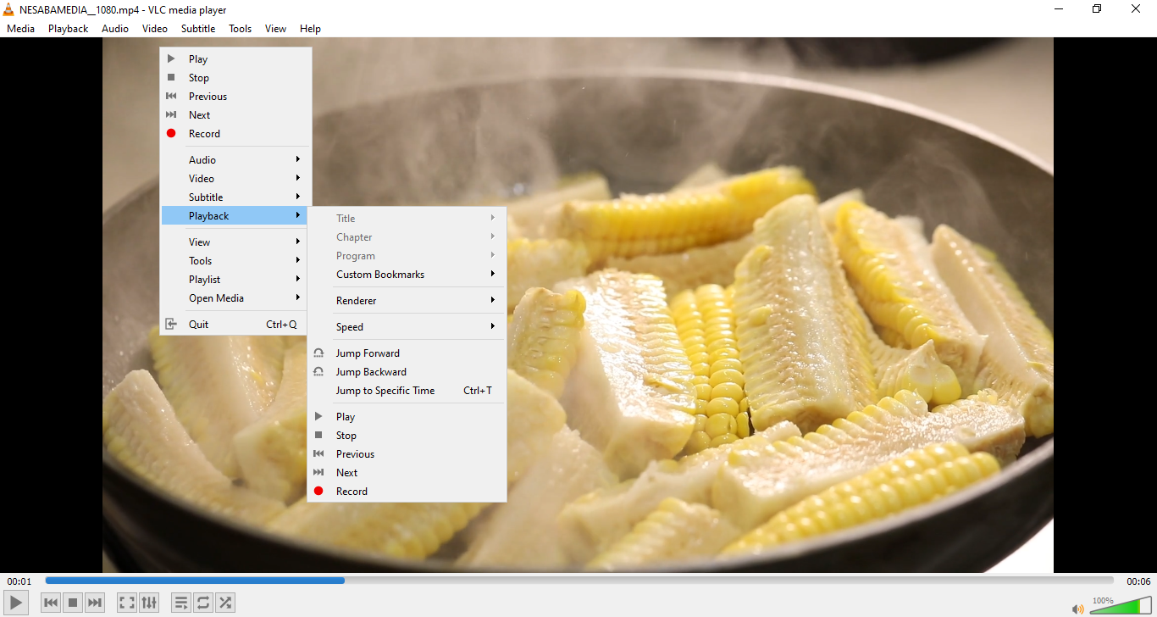Open the Media menu in the menu bar
The width and height of the screenshot is (1157, 617).
click(20, 28)
